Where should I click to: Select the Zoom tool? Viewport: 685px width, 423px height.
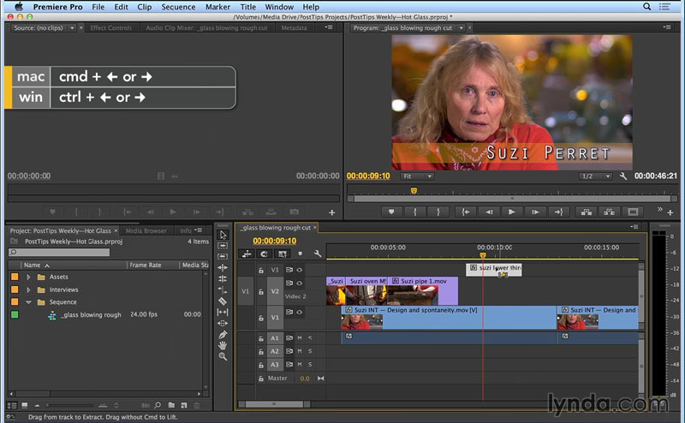(x=223, y=356)
